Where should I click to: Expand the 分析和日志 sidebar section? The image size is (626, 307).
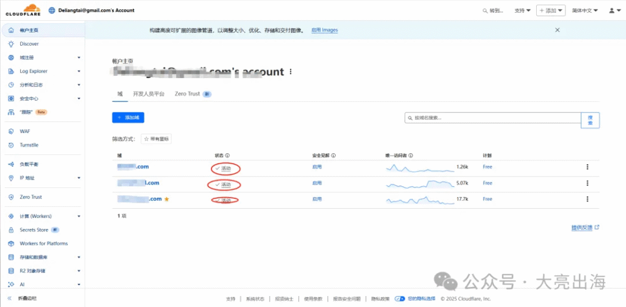(x=79, y=85)
